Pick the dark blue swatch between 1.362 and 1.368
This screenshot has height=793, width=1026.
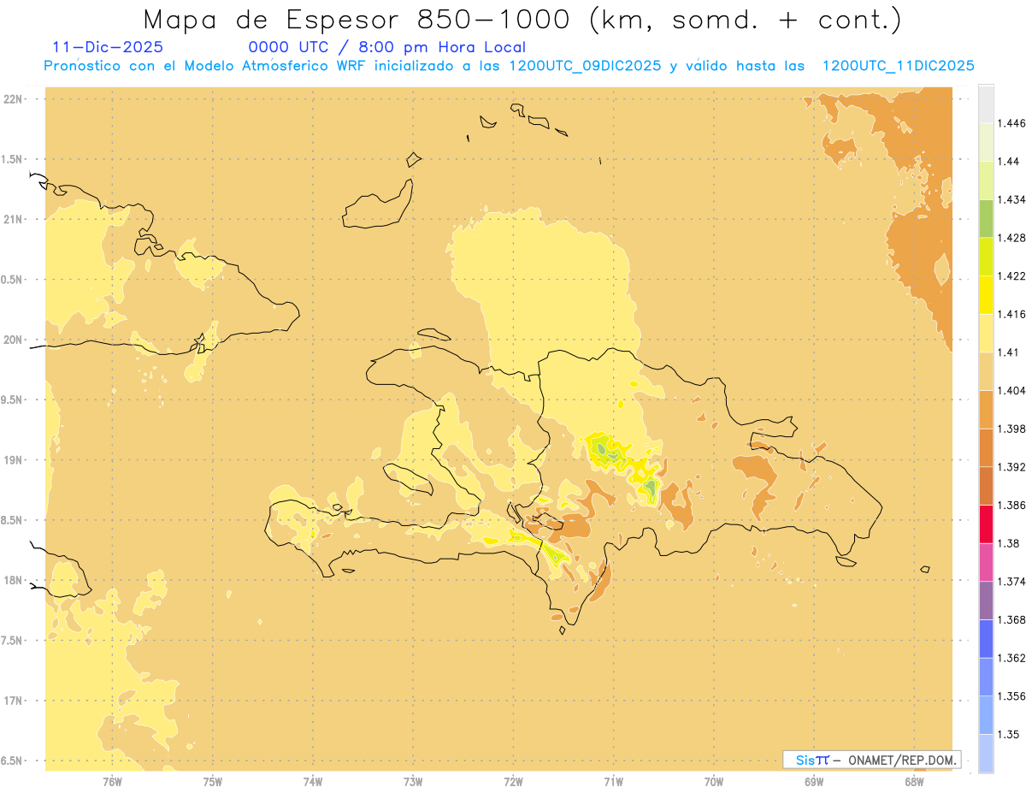coord(986,638)
